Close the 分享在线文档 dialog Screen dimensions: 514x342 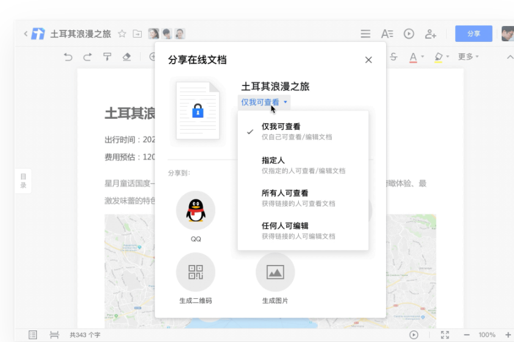pos(369,59)
